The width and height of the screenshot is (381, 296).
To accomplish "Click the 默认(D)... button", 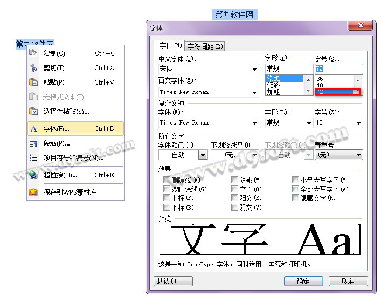I will pyautogui.click(x=173, y=281).
